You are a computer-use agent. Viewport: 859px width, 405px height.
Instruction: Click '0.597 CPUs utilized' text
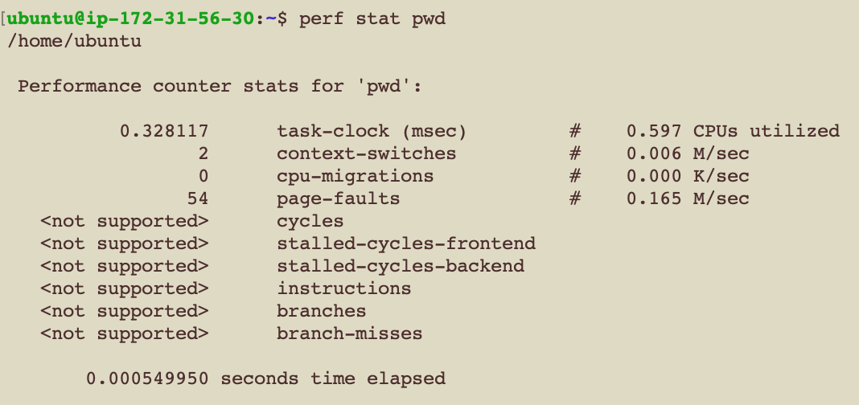coord(733,131)
